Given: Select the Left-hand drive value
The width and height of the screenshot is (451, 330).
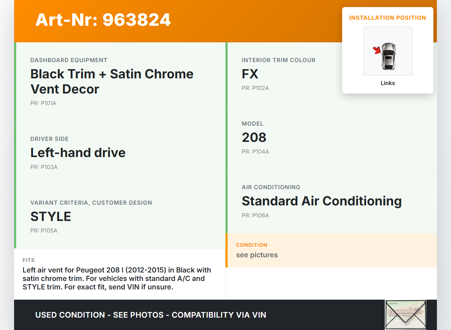Looking at the screenshot, I should click(78, 152).
